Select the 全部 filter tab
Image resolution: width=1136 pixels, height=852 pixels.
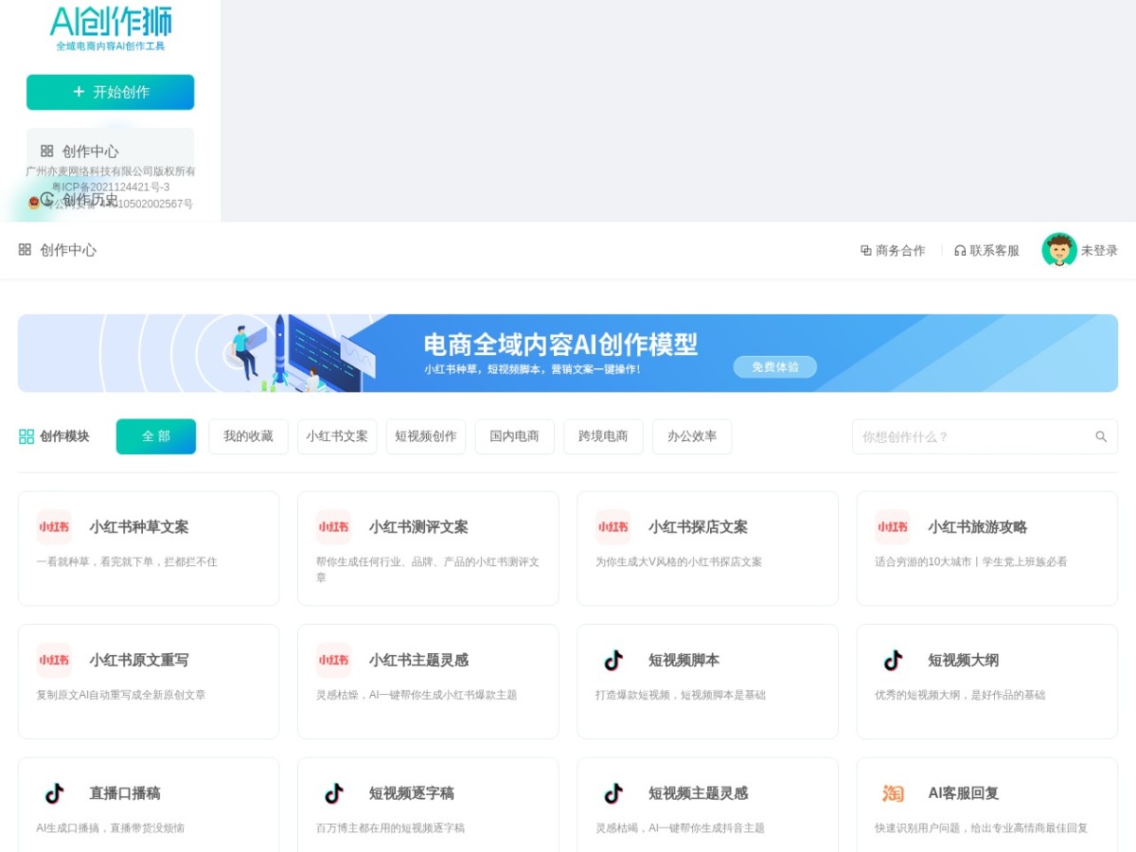tap(156, 436)
